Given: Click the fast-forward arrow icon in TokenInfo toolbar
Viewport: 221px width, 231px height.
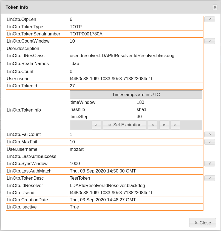Looking at the screenshot, I should tap(175, 125).
